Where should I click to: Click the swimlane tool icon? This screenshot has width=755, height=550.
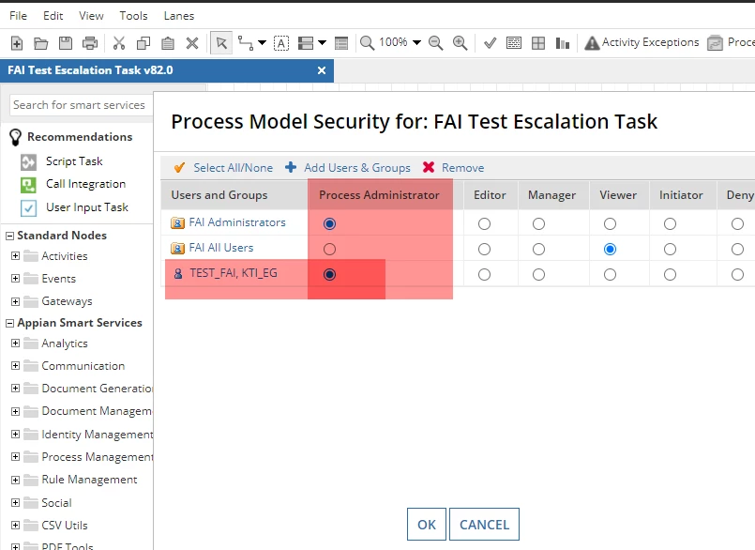coord(306,43)
